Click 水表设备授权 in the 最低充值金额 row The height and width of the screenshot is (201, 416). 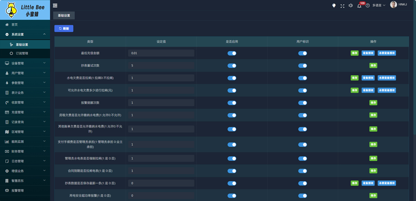tap(387, 53)
